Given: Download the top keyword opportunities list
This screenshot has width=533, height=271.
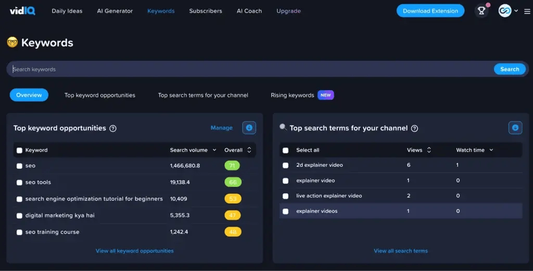Looking at the screenshot, I should pyautogui.click(x=249, y=128).
